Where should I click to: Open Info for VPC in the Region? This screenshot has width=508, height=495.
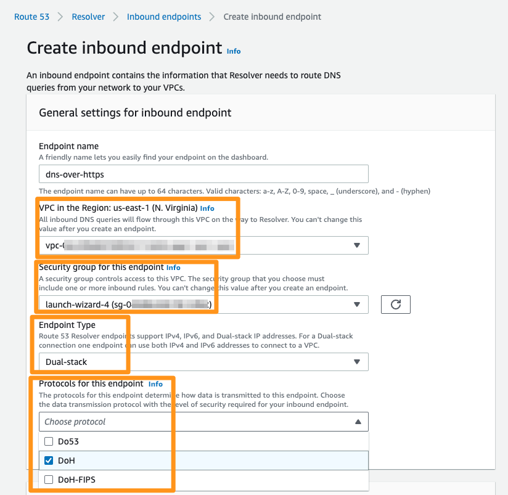[207, 208]
